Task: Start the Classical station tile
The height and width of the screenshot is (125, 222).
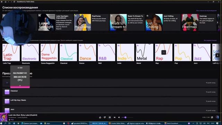Action: coord(68,52)
